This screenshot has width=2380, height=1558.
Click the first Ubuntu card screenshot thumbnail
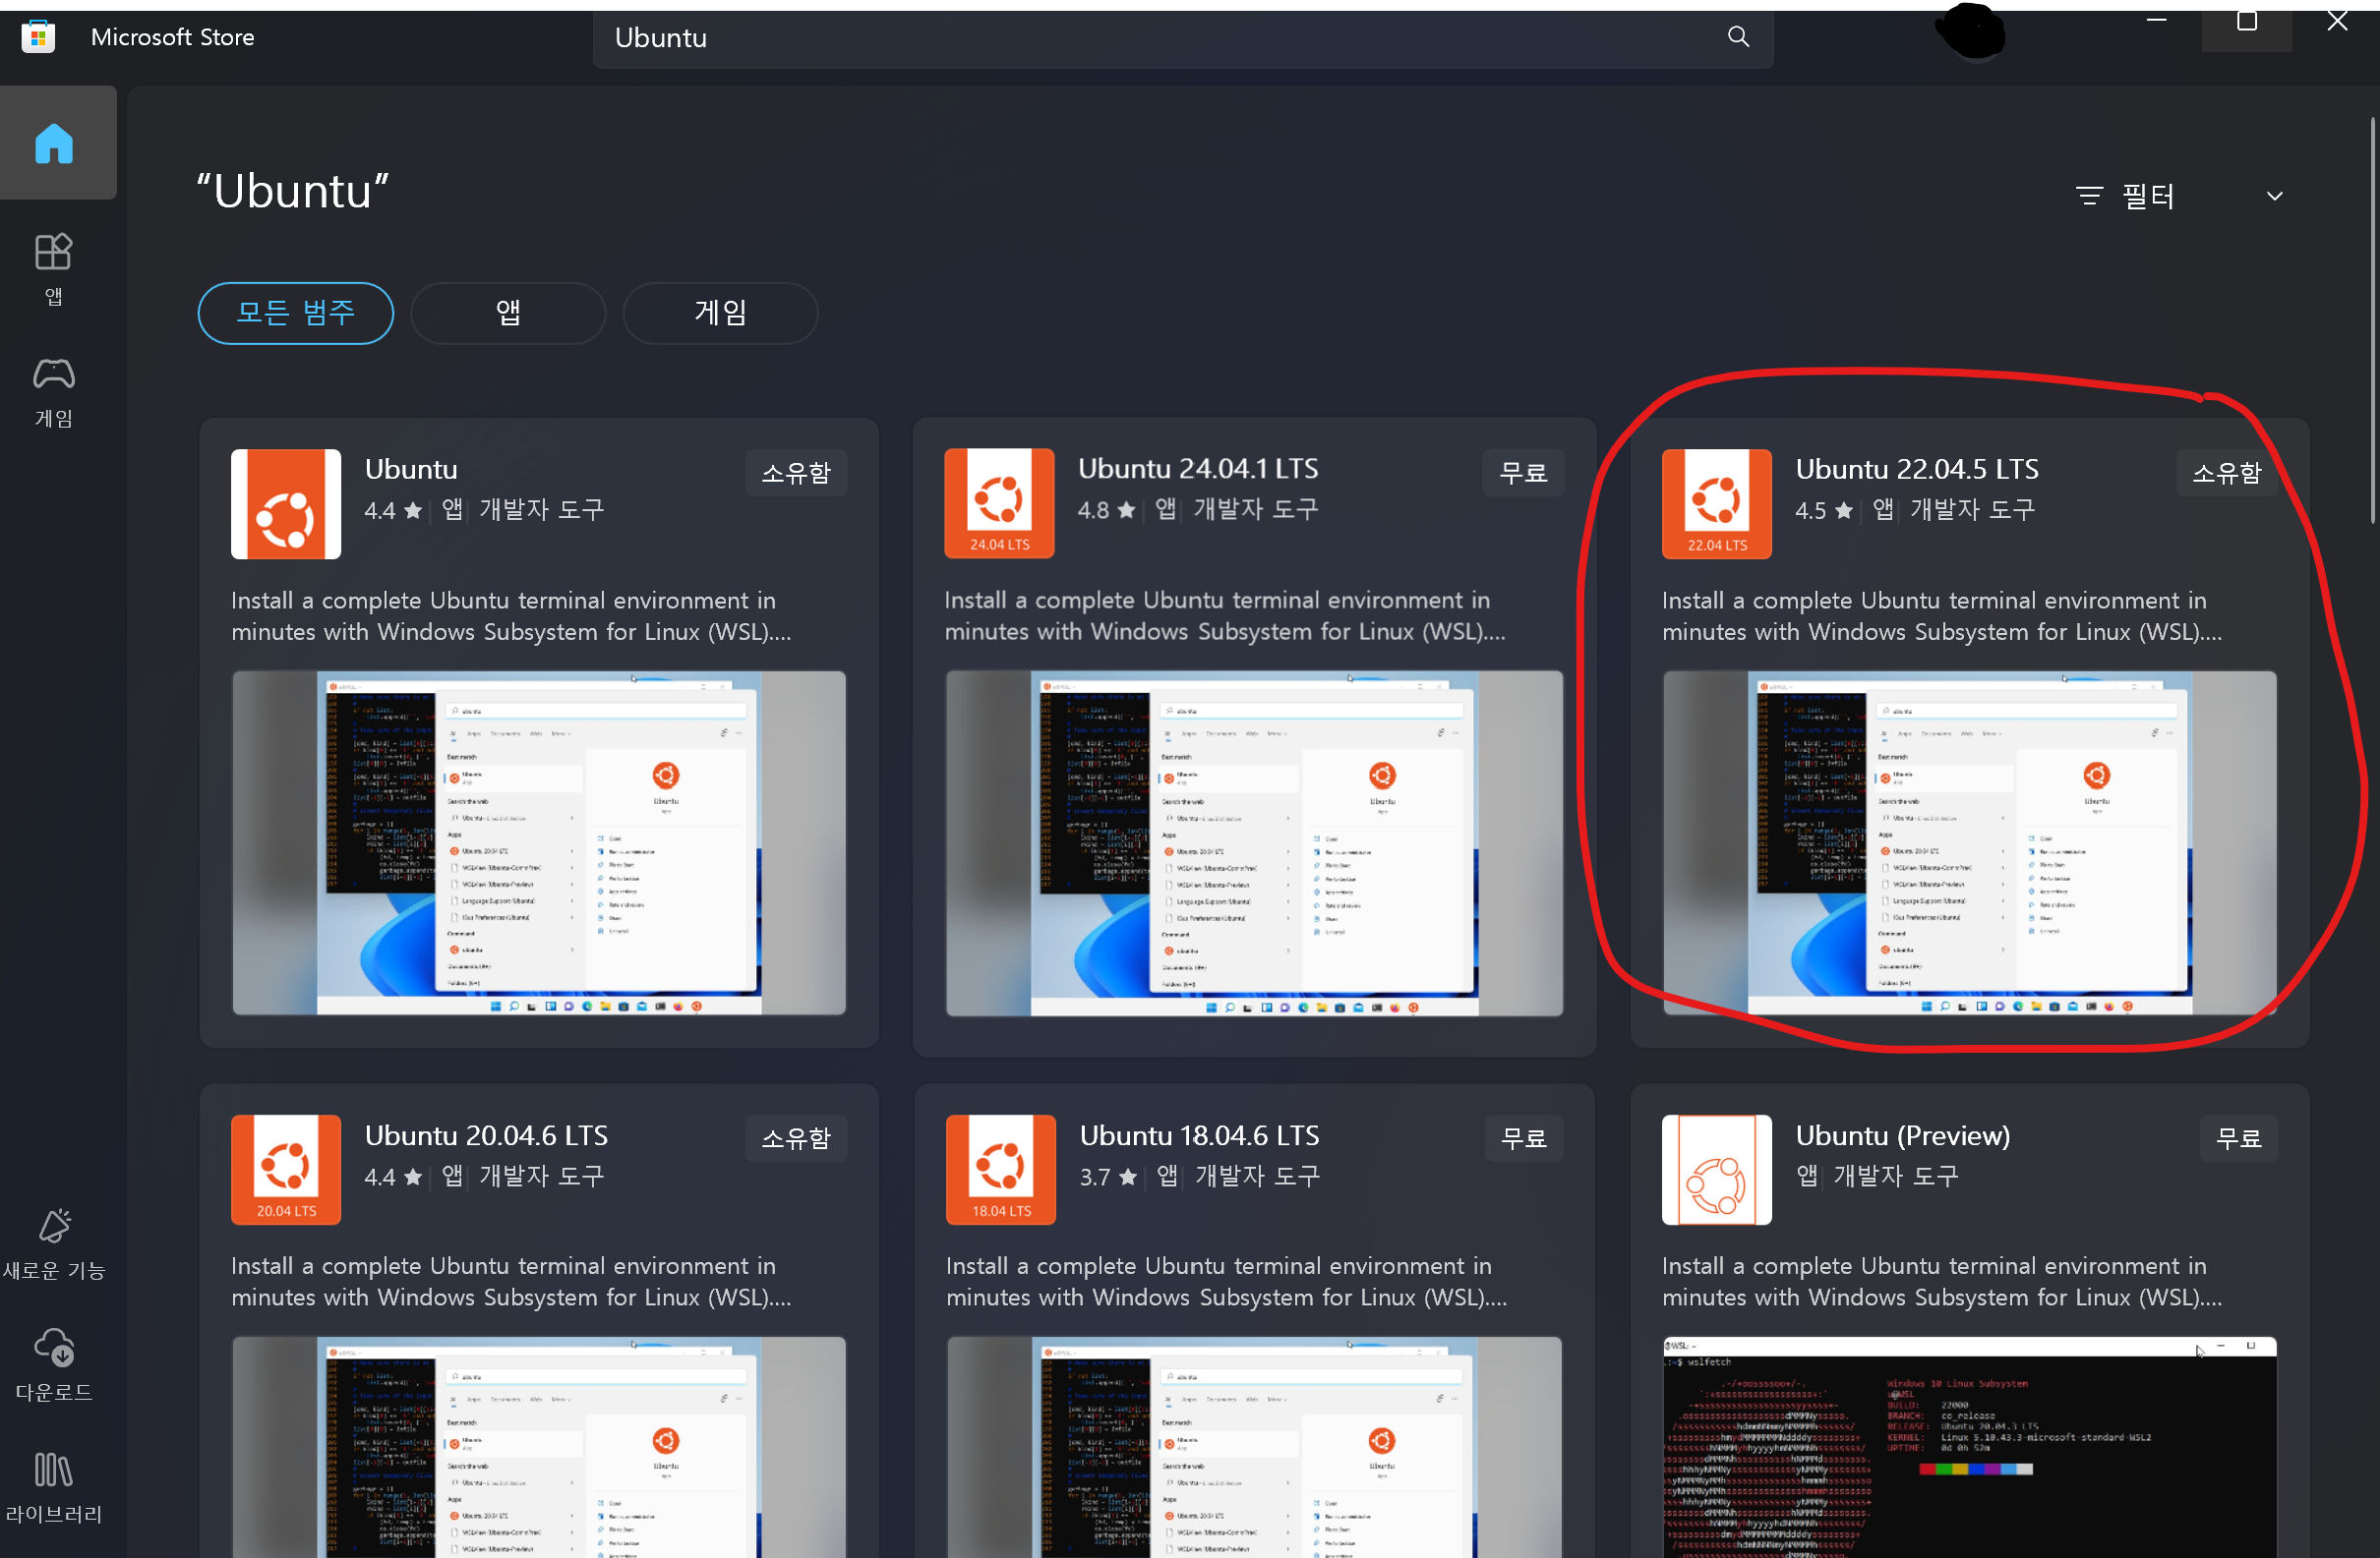pos(539,842)
